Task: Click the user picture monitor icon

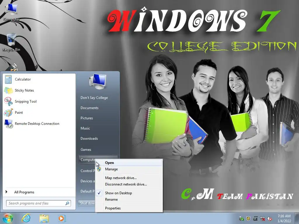Action: [98, 82]
